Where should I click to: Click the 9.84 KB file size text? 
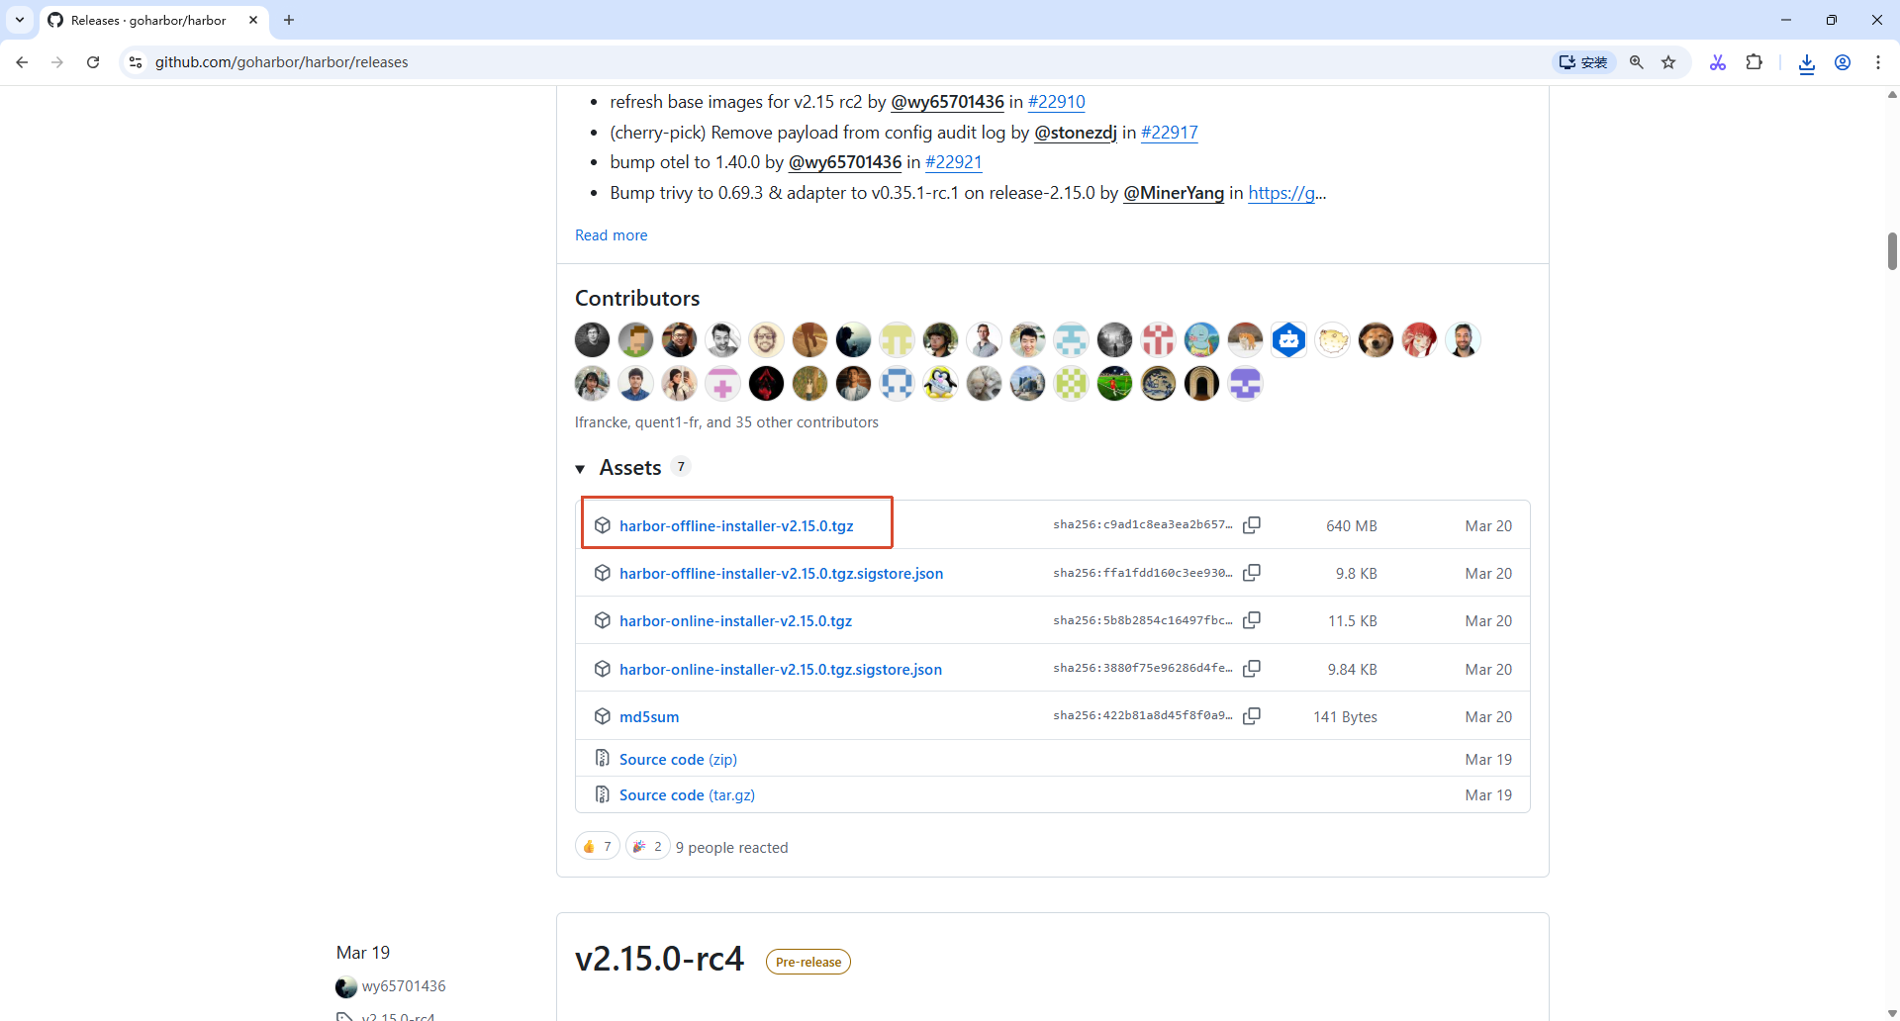coord(1353,670)
